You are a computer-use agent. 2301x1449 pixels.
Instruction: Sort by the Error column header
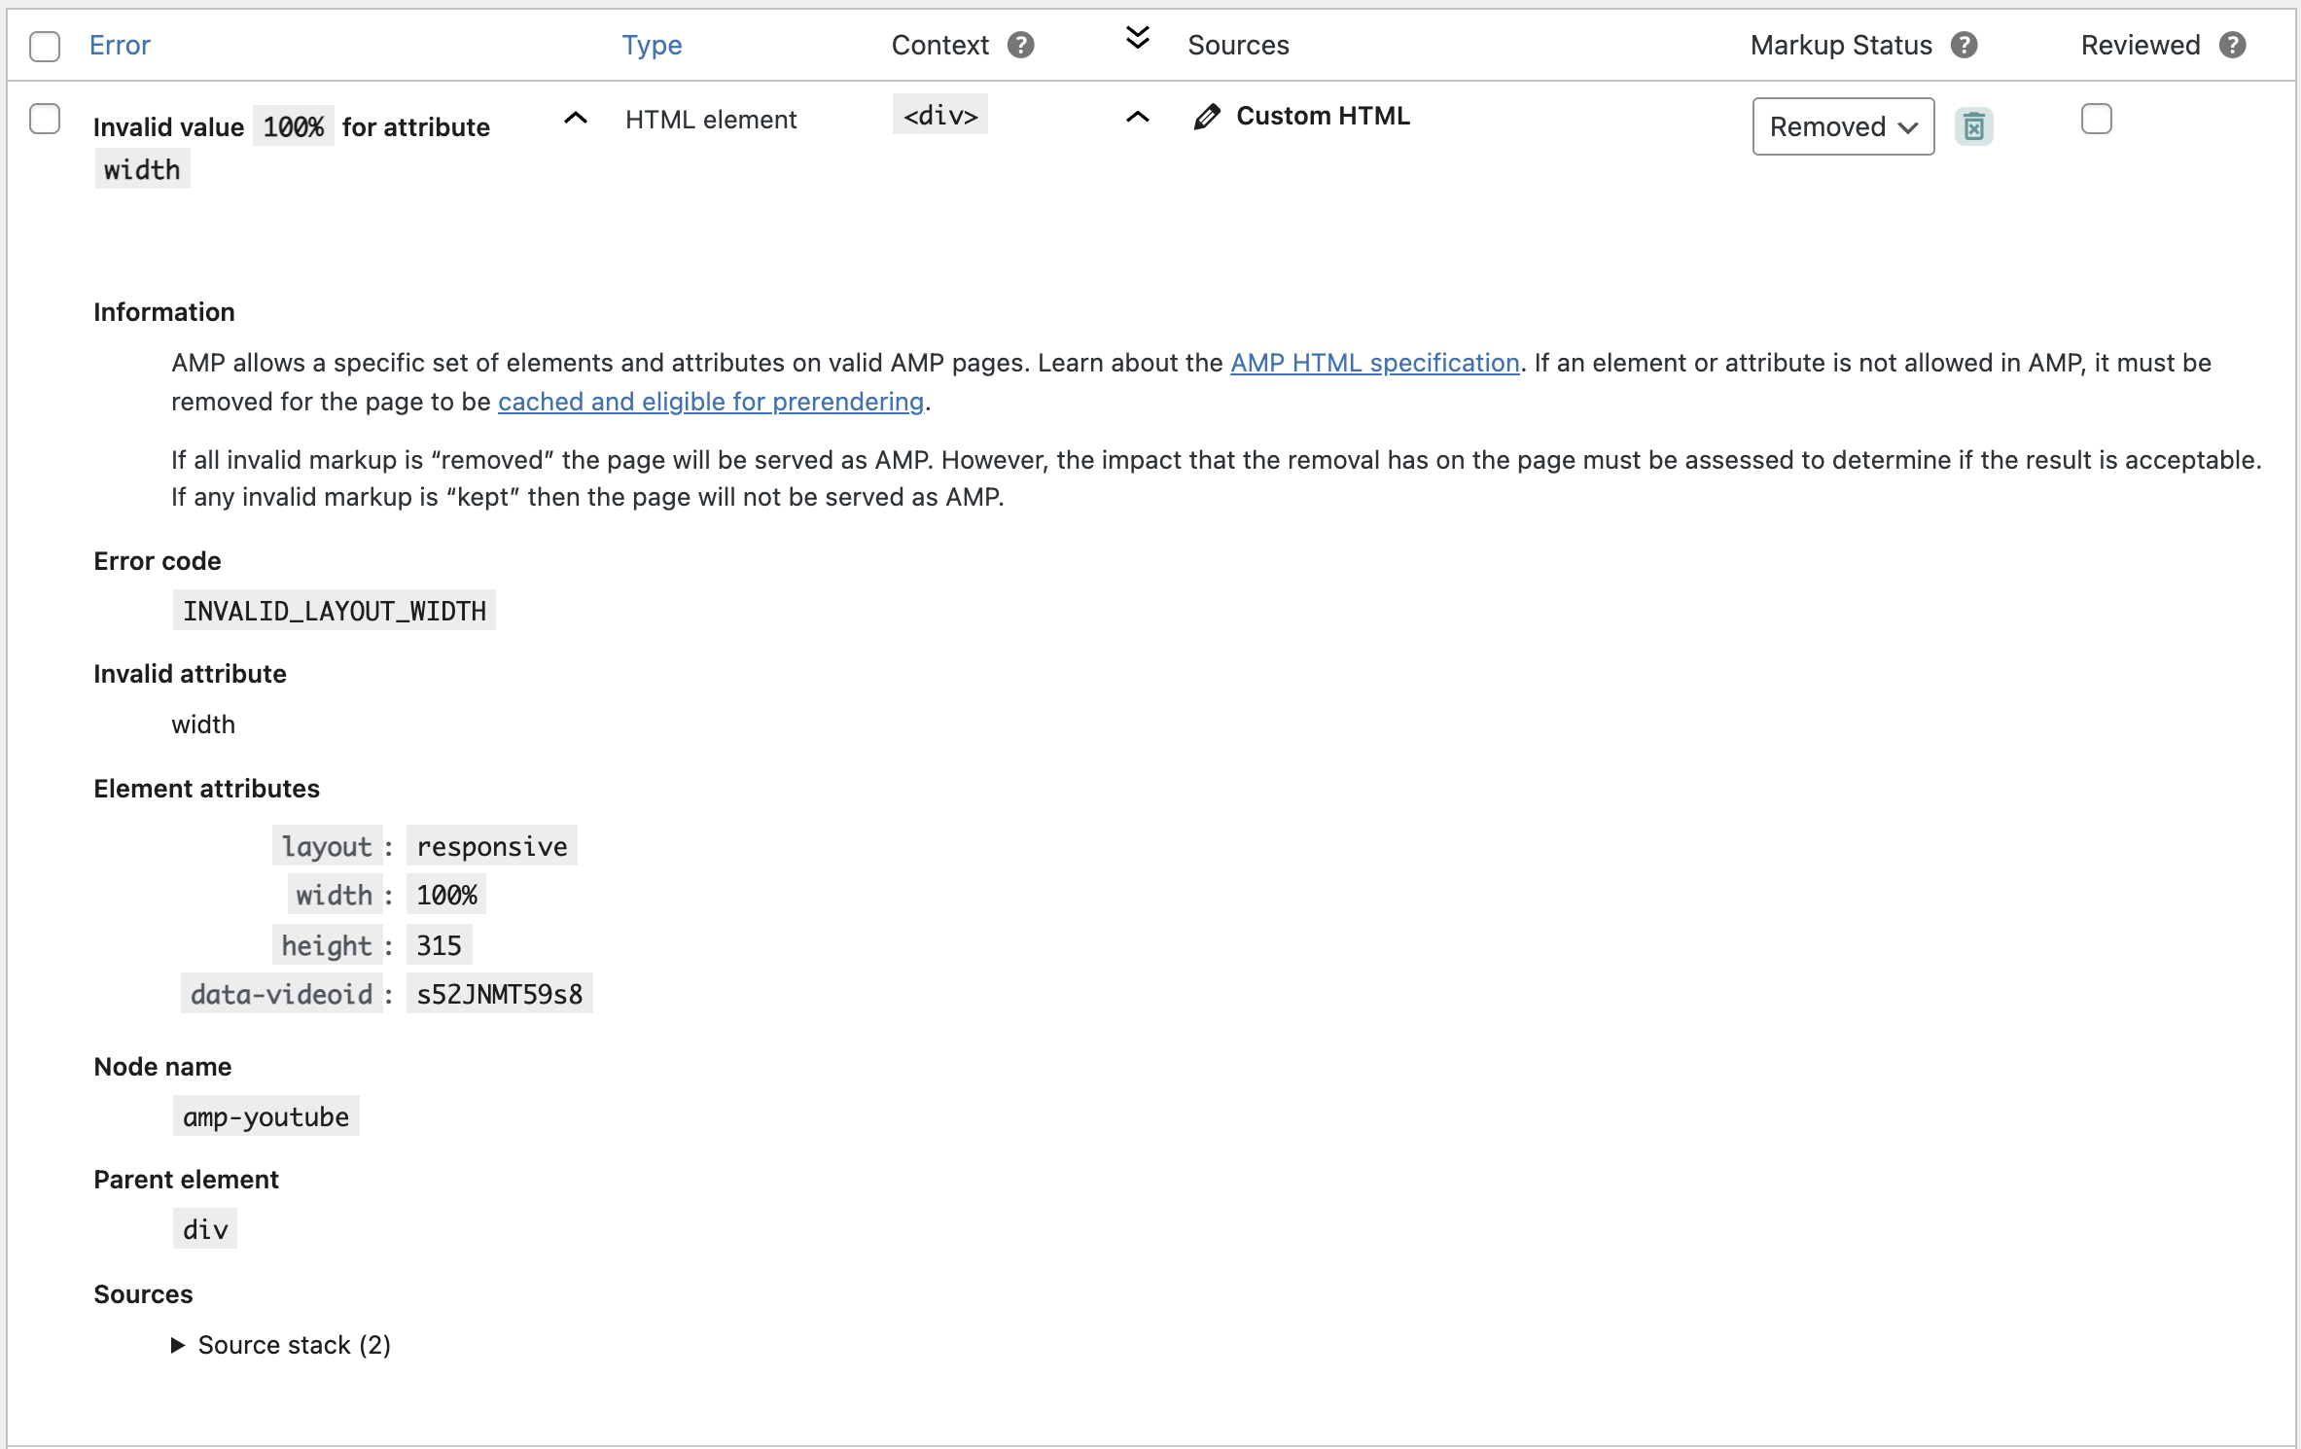[120, 45]
